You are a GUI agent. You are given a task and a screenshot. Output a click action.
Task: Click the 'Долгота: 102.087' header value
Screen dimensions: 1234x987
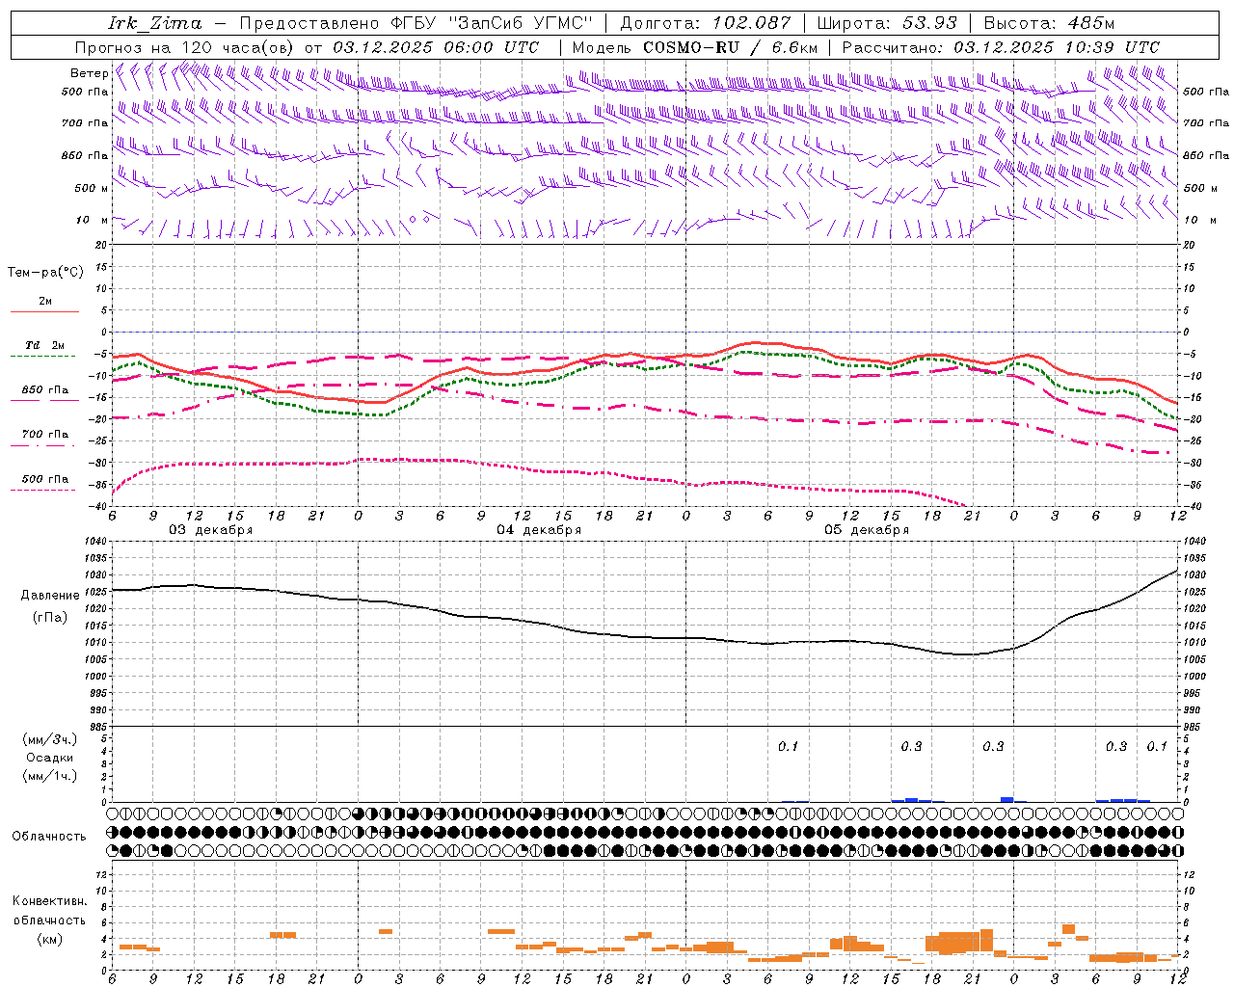coord(705,23)
